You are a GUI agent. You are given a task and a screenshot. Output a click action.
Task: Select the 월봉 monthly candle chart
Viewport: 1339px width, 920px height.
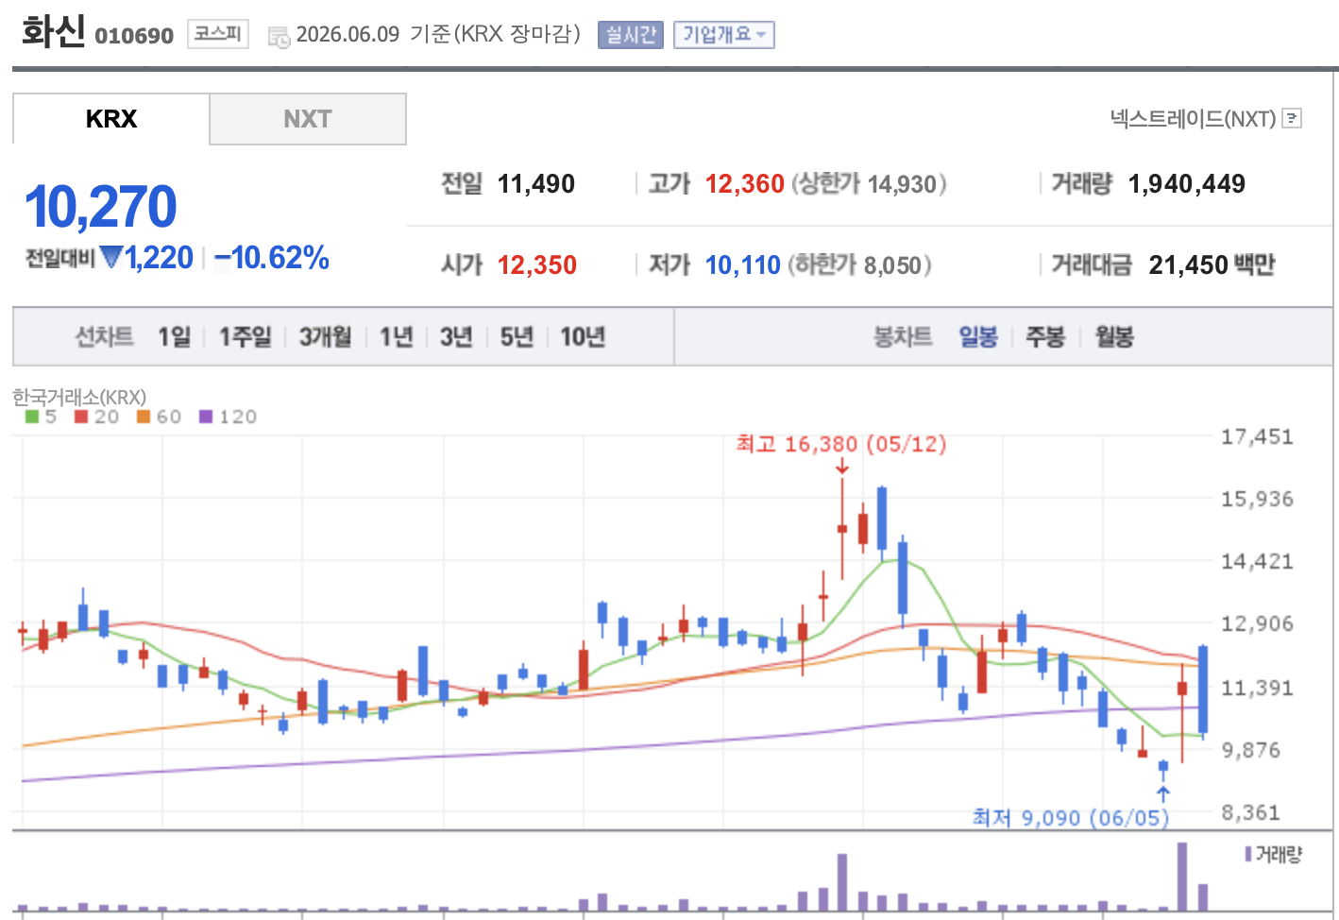tap(1114, 336)
